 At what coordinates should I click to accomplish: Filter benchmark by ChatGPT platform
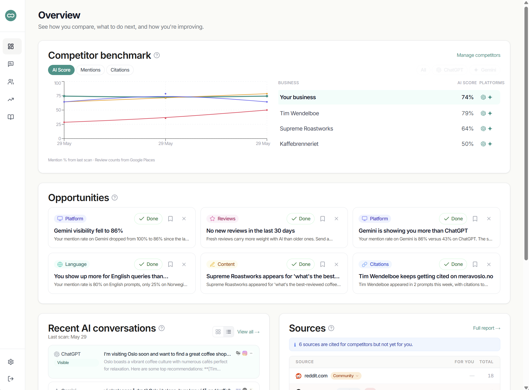click(x=450, y=70)
